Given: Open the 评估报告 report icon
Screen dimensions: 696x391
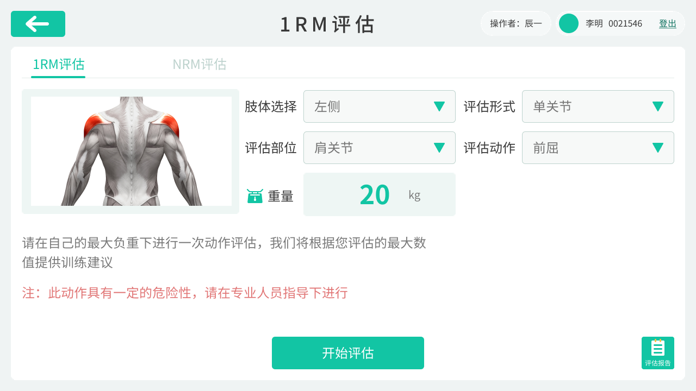Looking at the screenshot, I should click(658, 353).
